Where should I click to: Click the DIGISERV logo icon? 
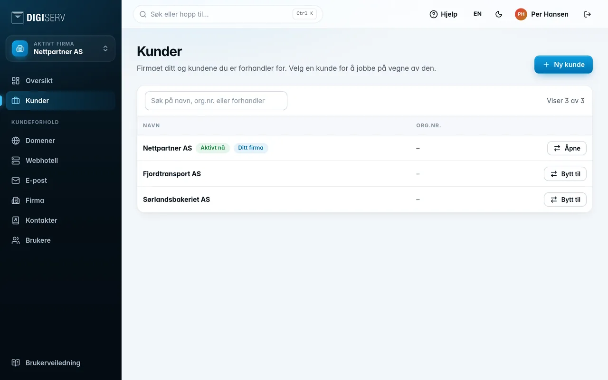pos(18,18)
